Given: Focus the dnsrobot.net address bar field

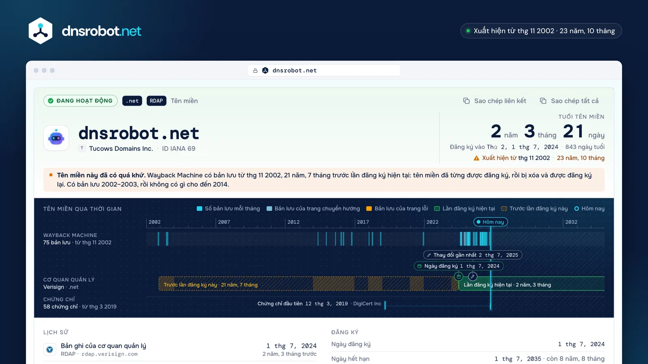Looking at the screenshot, I should click(324, 70).
